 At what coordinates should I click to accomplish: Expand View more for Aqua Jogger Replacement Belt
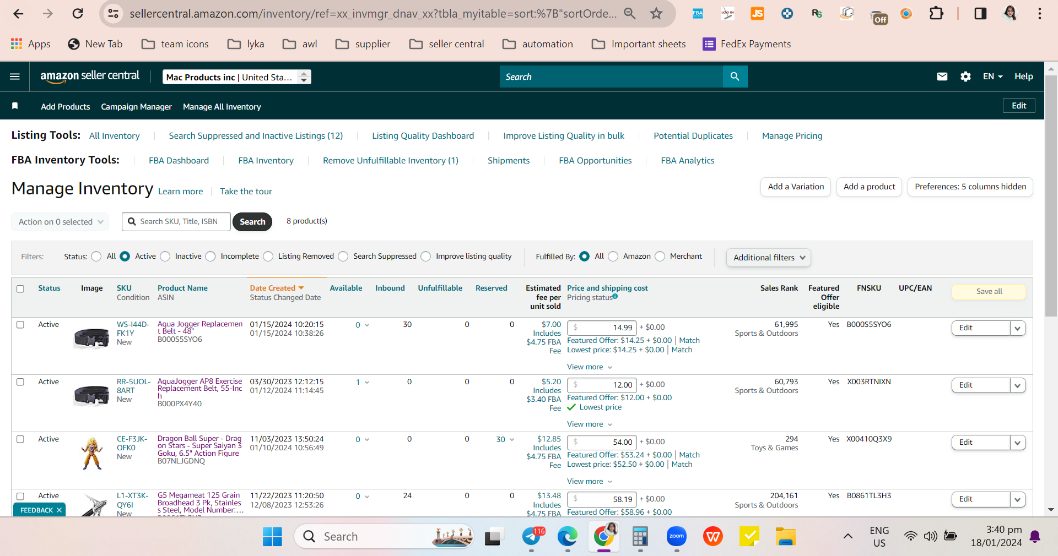590,367
